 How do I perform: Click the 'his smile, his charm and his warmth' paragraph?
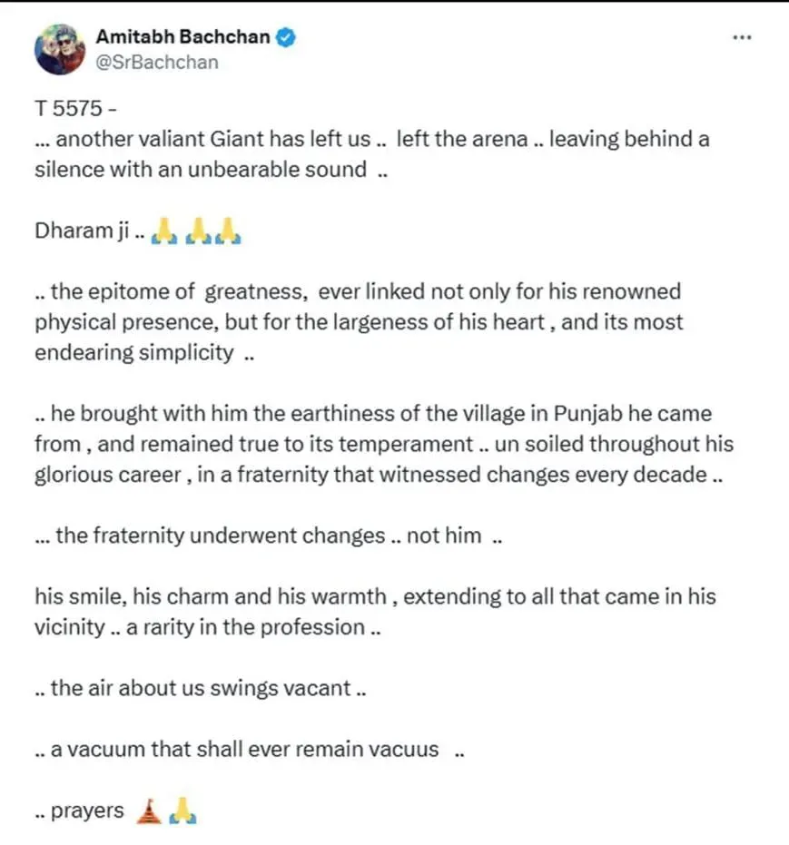tap(374, 612)
